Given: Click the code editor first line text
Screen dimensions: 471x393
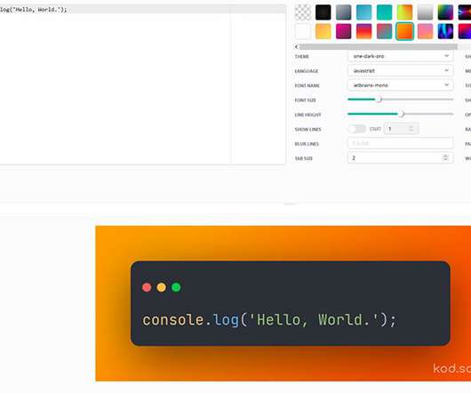Looking at the screenshot, I should 33,10.
